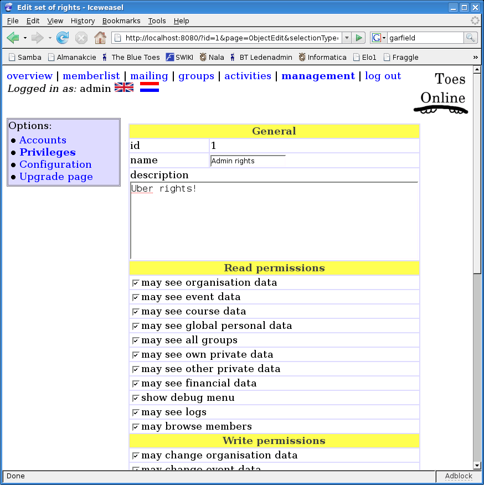This screenshot has height=485, width=484.
Task: Uncheck may see all groups
Action: click(x=135, y=340)
